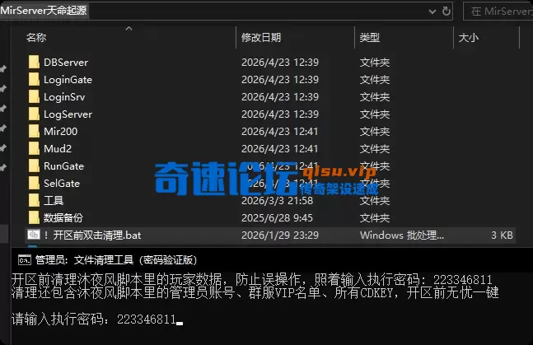The height and width of the screenshot is (345, 533).
Task: Select the Mud2 folder icon
Action: [34, 148]
